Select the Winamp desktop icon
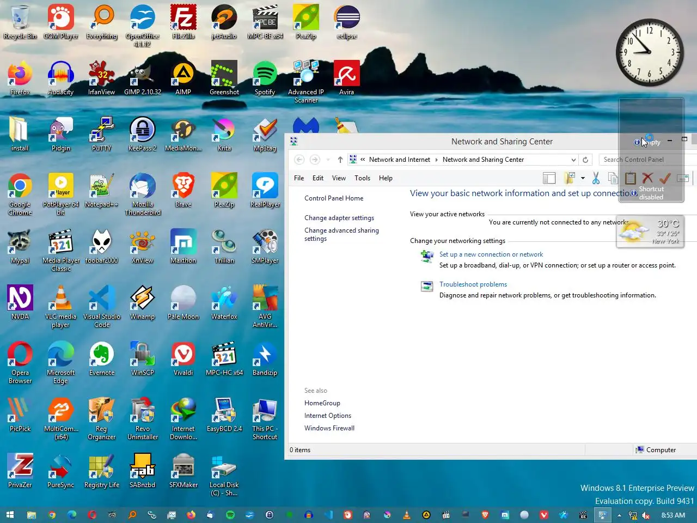The width and height of the screenshot is (697, 523). [x=143, y=302]
